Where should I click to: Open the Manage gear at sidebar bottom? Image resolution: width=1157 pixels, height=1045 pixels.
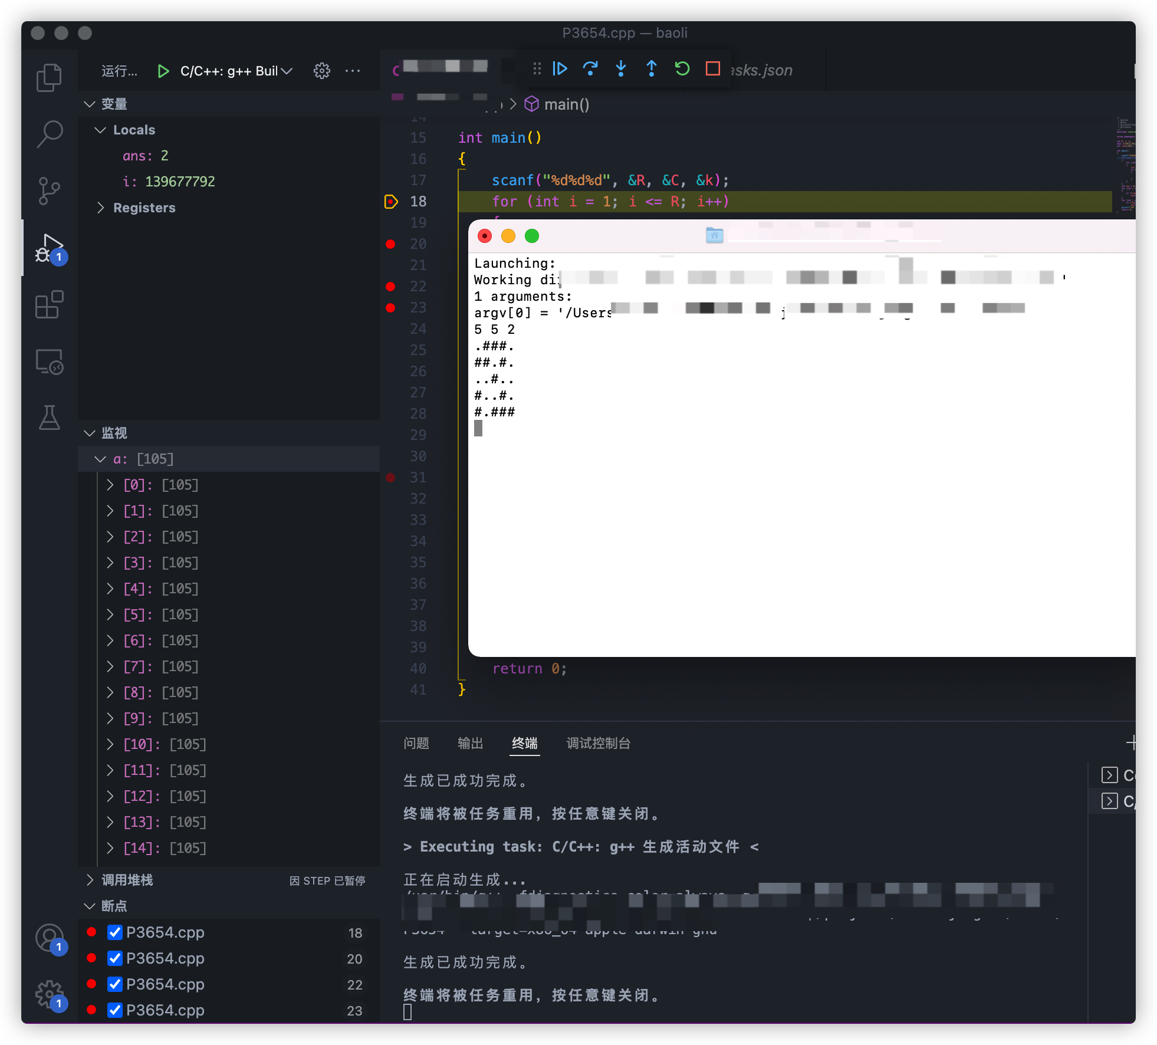point(50,995)
